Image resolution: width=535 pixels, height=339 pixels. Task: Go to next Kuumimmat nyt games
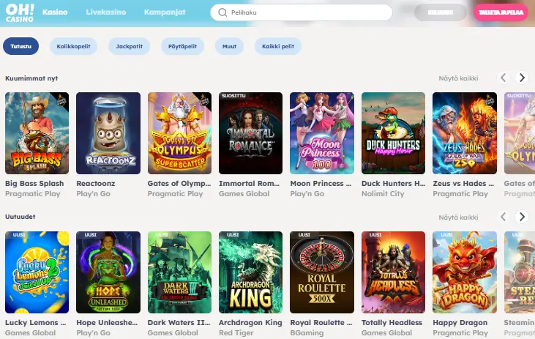pos(522,78)
